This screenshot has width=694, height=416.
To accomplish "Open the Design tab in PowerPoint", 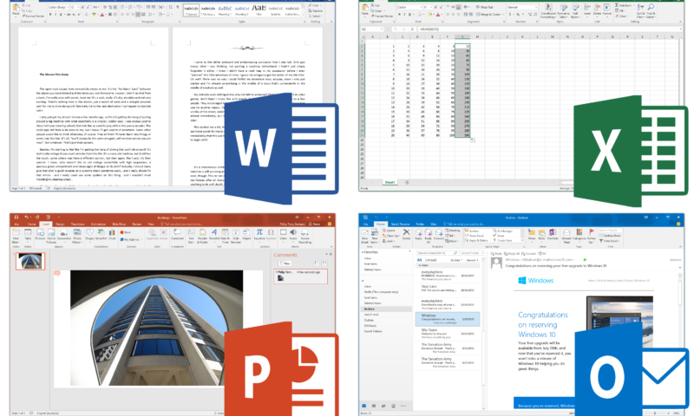I will (60, 224).
